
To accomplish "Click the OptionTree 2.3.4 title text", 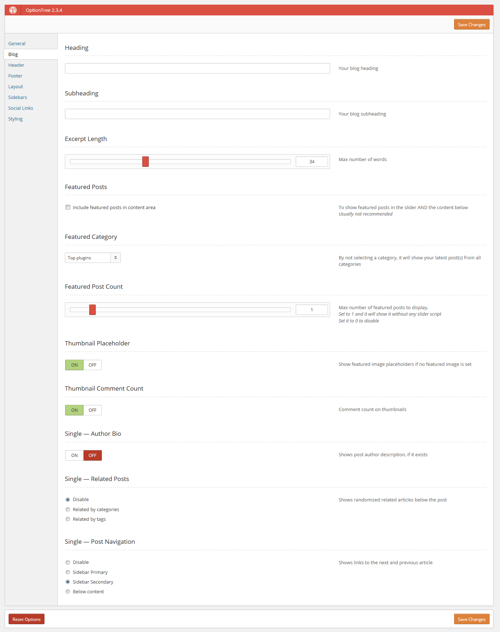I will click(44, 10).
